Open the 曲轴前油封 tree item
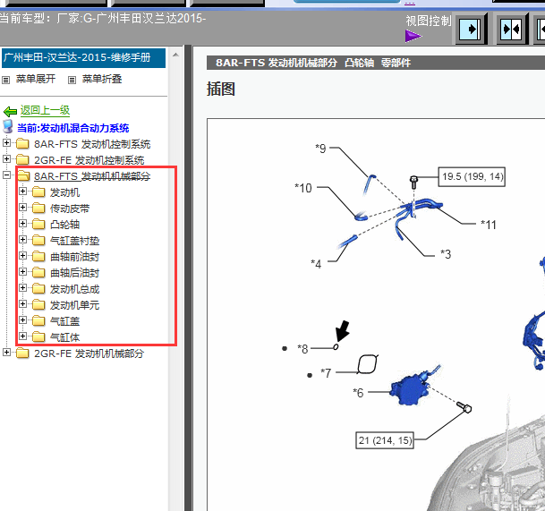This screenshot has width=545, height=511. [x=75, y=257]
